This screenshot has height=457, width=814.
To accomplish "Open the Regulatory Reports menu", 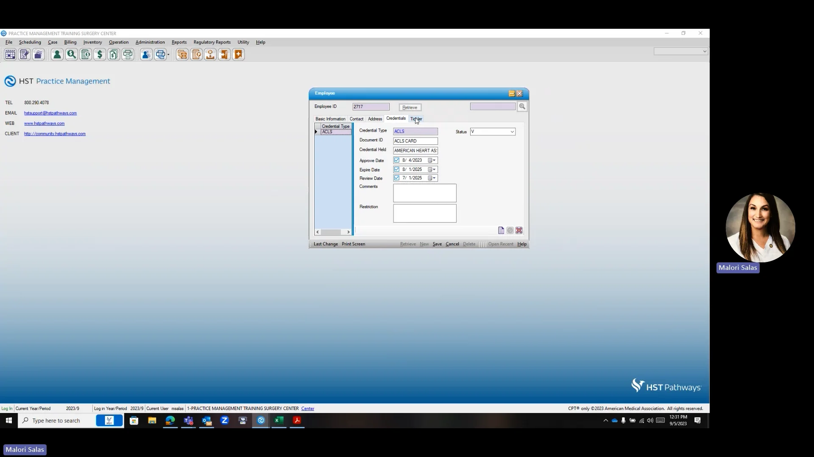I will tap(212, 42).
